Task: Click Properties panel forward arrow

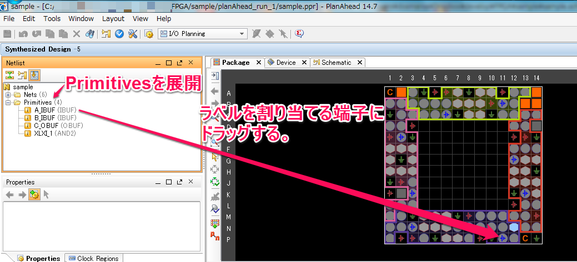Action: 22,194
